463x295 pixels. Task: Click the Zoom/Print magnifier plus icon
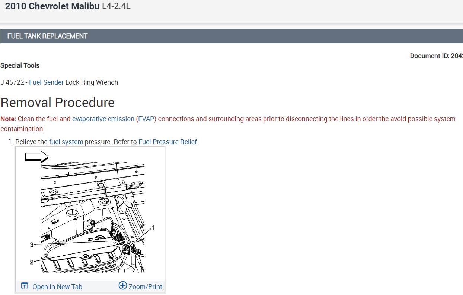point(123,285)
